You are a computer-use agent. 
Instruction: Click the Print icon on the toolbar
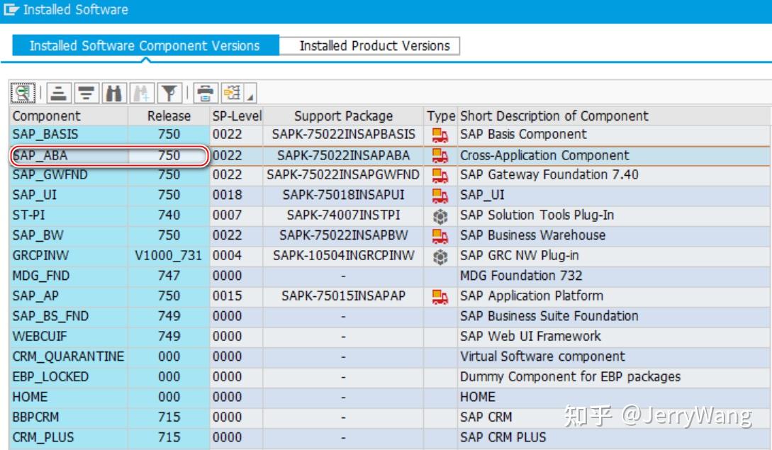click(206, 92)
